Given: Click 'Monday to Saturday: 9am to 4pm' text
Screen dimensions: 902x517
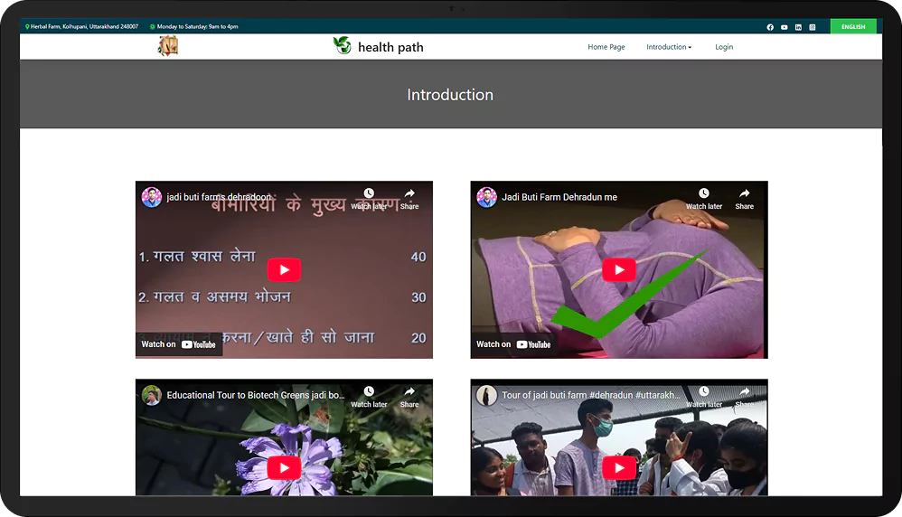Looking at the screenshot, I should [197, 26].
